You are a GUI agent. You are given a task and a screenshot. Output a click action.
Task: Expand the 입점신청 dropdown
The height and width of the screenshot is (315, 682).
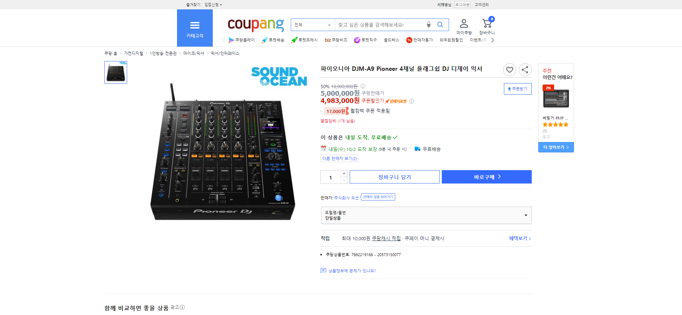pyautogui.click(x=213, y=5)
